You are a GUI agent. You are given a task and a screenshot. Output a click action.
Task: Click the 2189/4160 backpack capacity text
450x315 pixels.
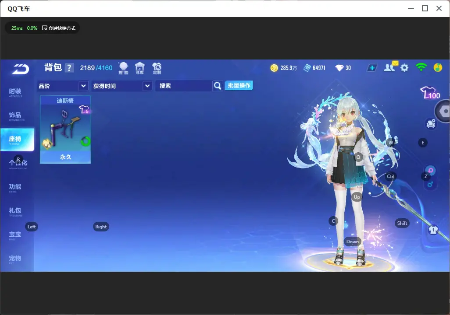(x=96, y=68)
